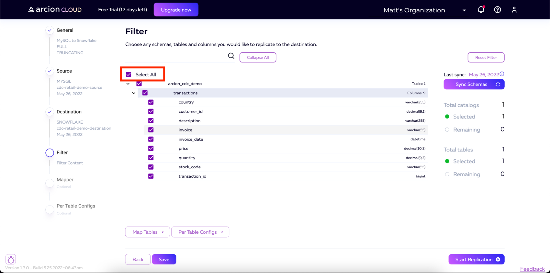Click the Sync Schemas button

point(474,84)
